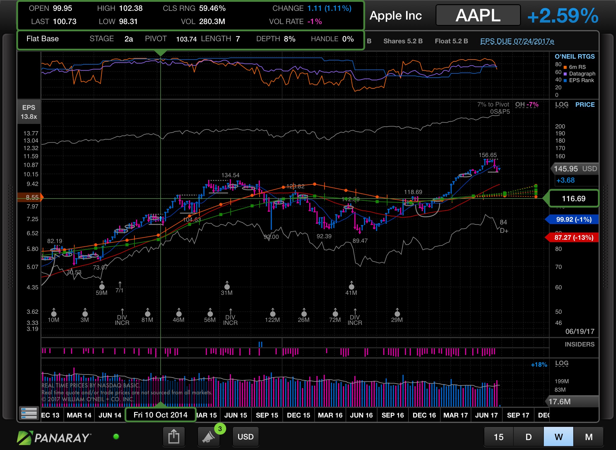
Task: Toggle LOG scale for volume panel
Action: pyautogui.click(x=562, y=363)
